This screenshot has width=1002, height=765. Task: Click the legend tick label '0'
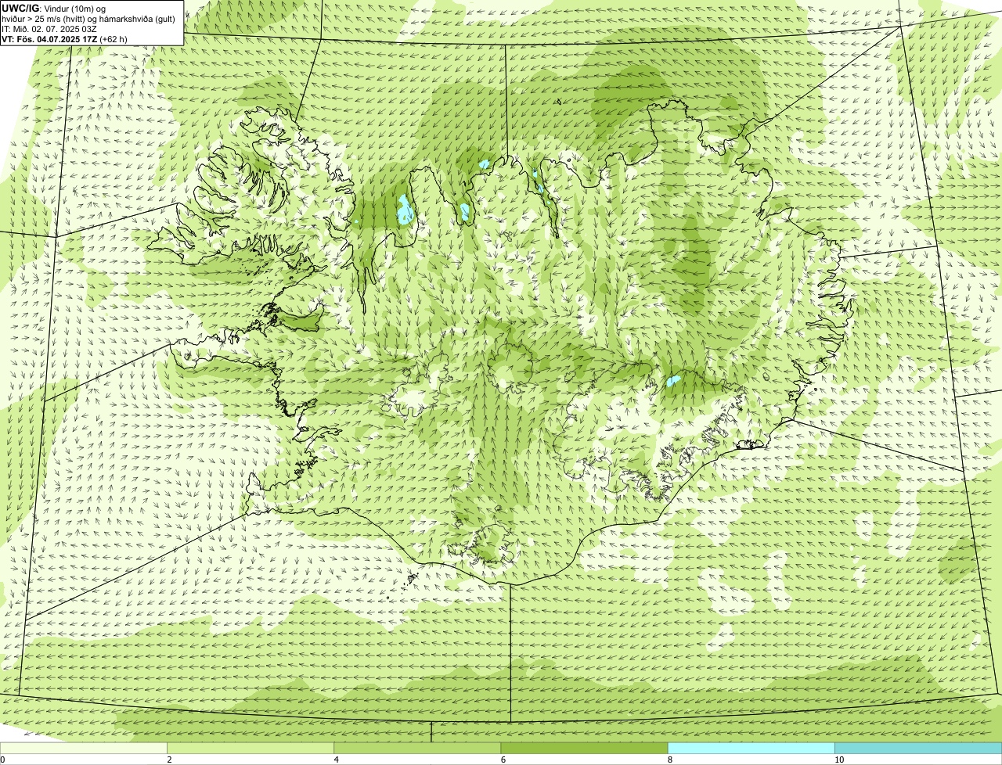click(2, 760)
